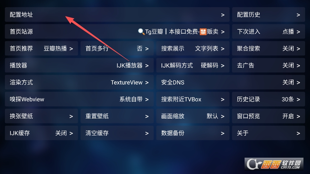Click the 换张壁纸 button
This screenshot has width=310, height=174.
(x=41, y=116)
